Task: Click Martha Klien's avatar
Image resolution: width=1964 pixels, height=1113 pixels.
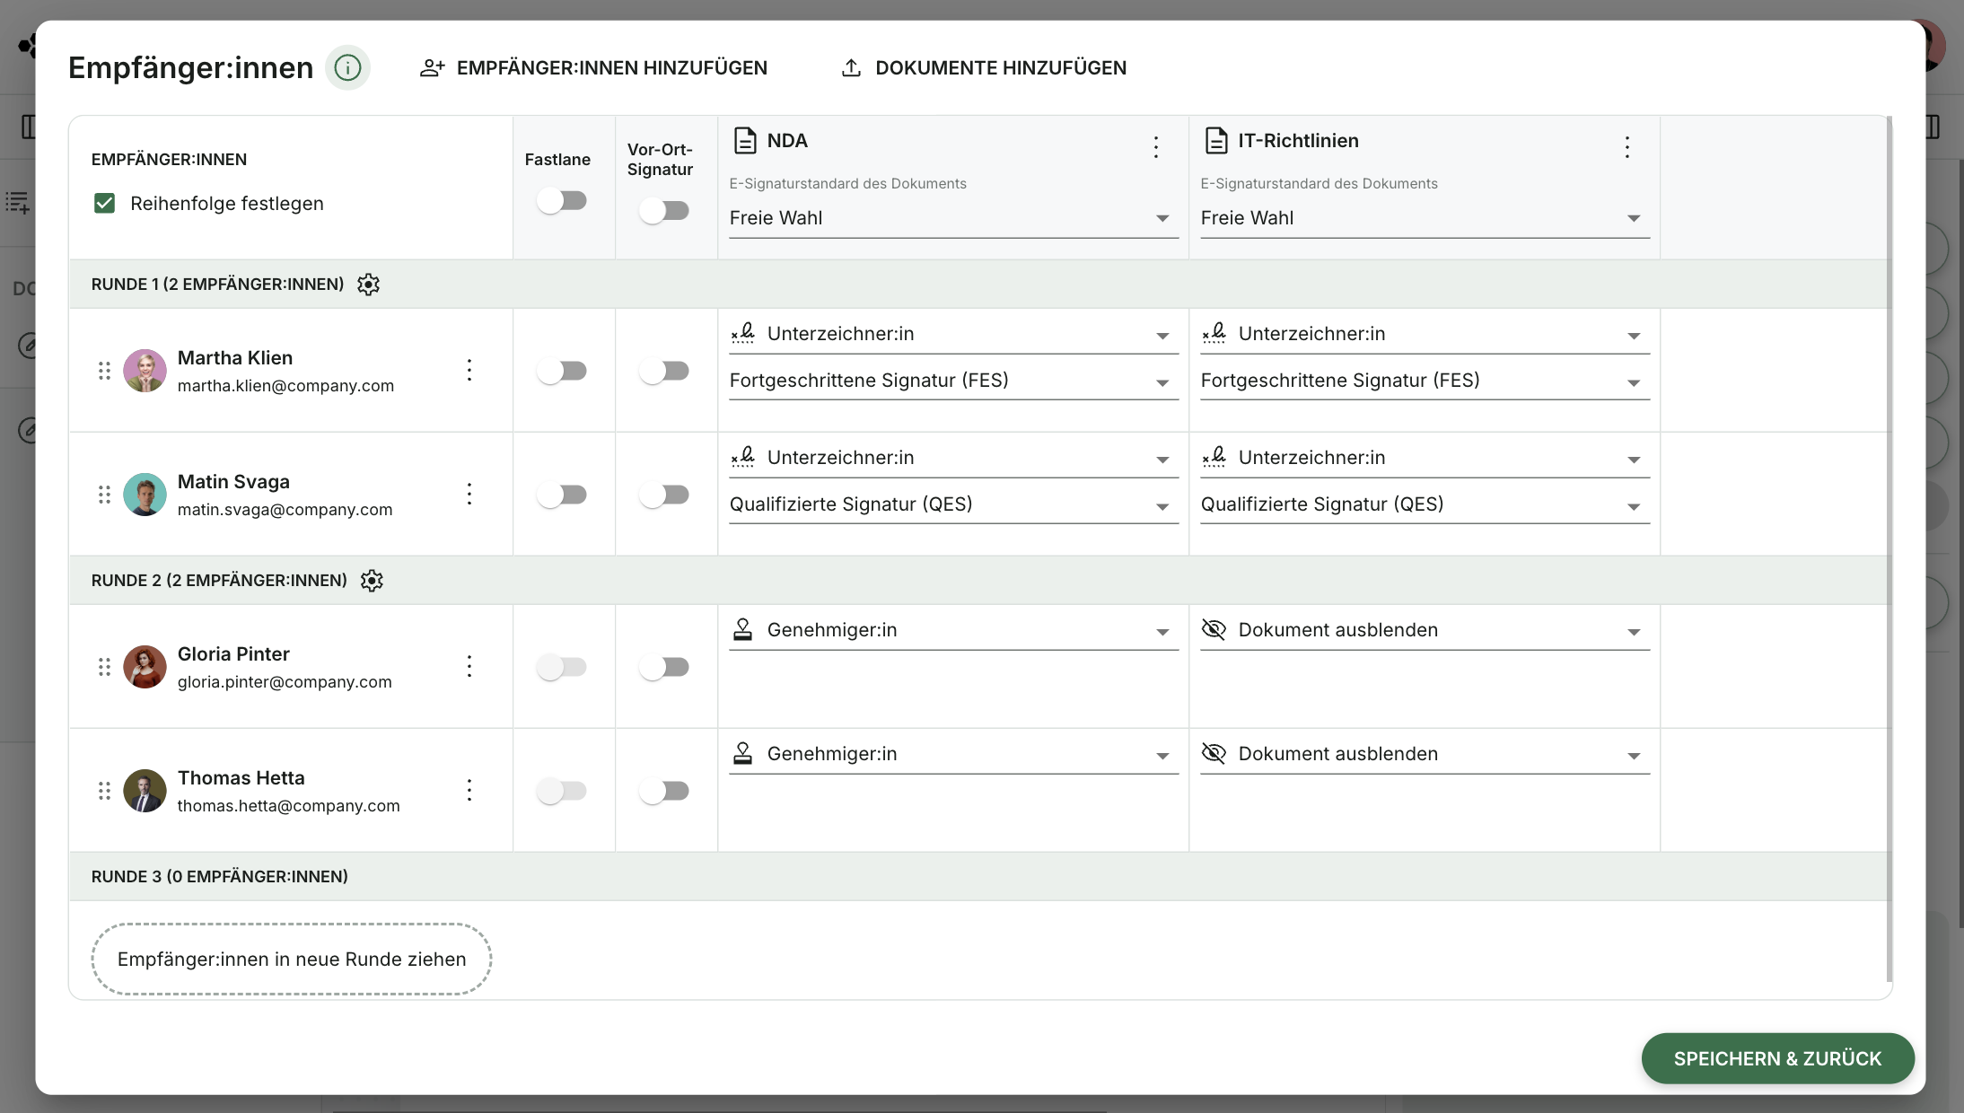Action: click(x=145, y=371)
